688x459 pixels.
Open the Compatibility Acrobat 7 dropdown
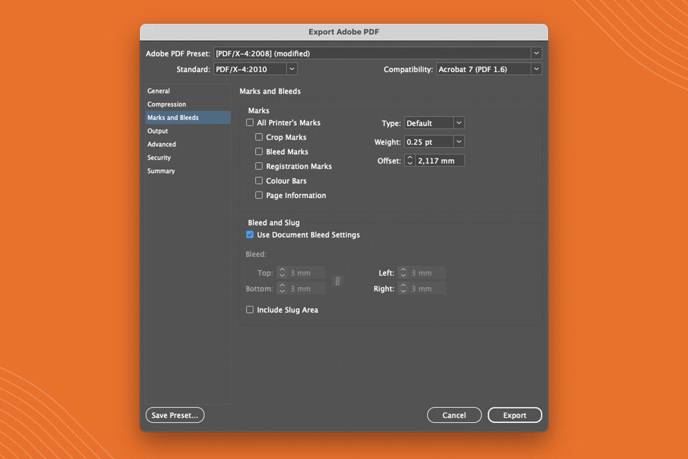pyautogui.click(x=488, y=69)
